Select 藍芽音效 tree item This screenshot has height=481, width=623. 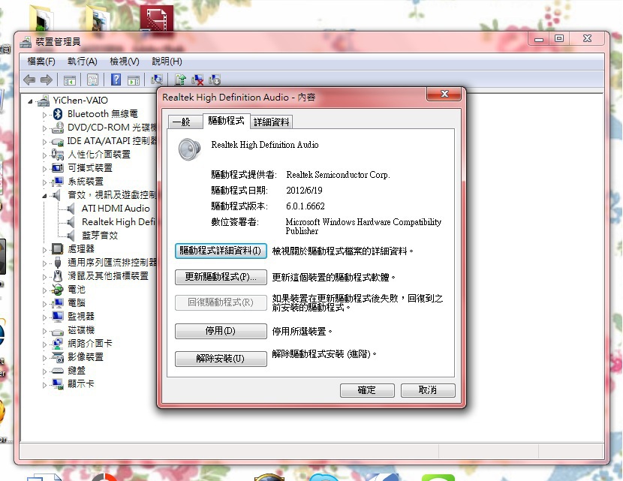pos(100,236)
